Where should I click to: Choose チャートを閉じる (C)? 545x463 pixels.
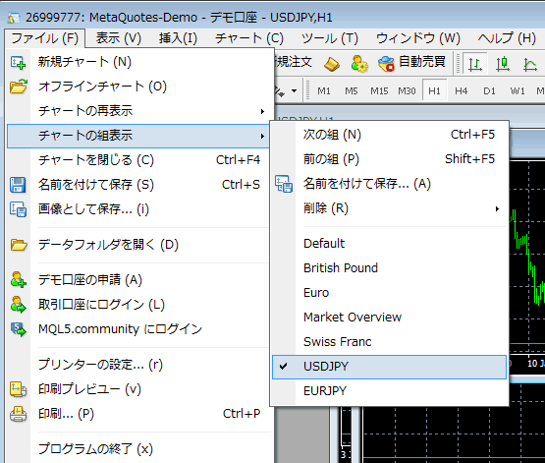[138, 160]
